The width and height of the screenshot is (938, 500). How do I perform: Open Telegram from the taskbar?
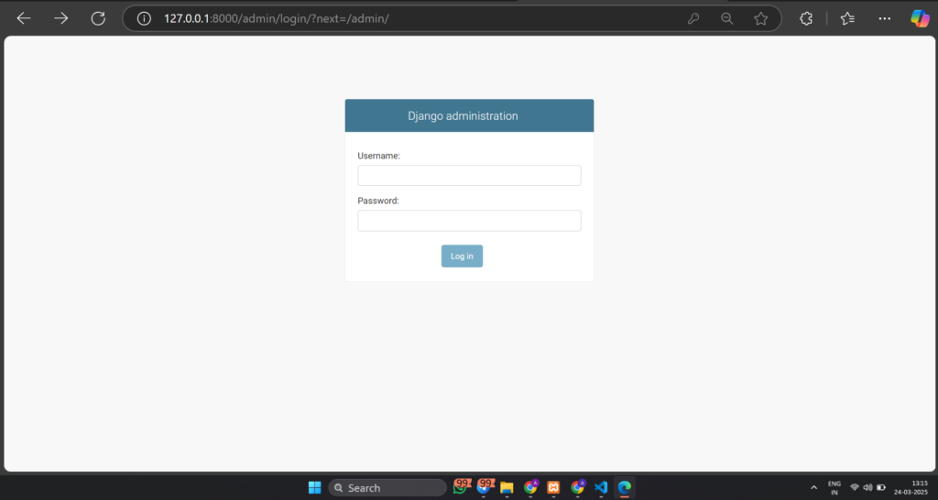coord(484,487)
